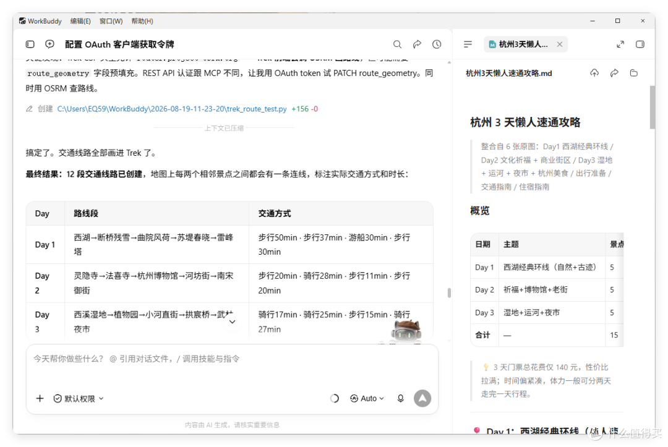Click the lightbulb tip about 140 元
This screenshot has height=447, width=668.
(546, 381)
